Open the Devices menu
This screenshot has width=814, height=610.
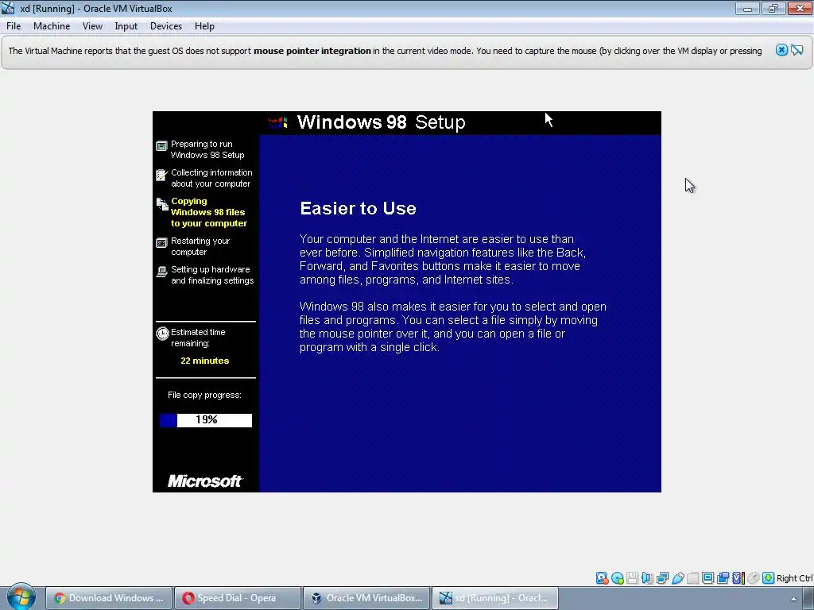pyautogui.click(x=166, y=26)
